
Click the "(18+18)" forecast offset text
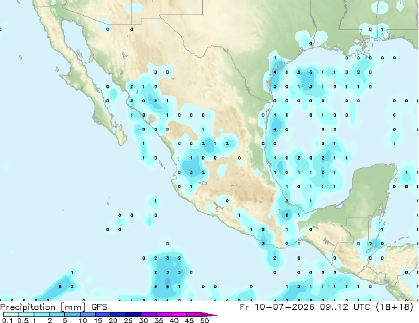[395, 307]
